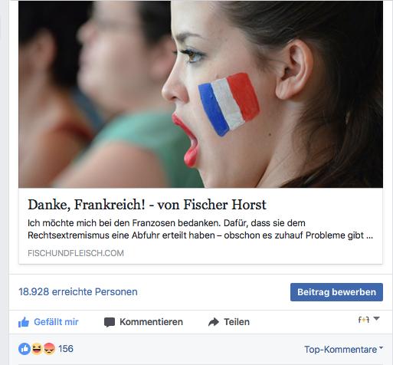393x365 pixels.
Task: Open the post identity dropdown arrow
Action: point(376,318)
